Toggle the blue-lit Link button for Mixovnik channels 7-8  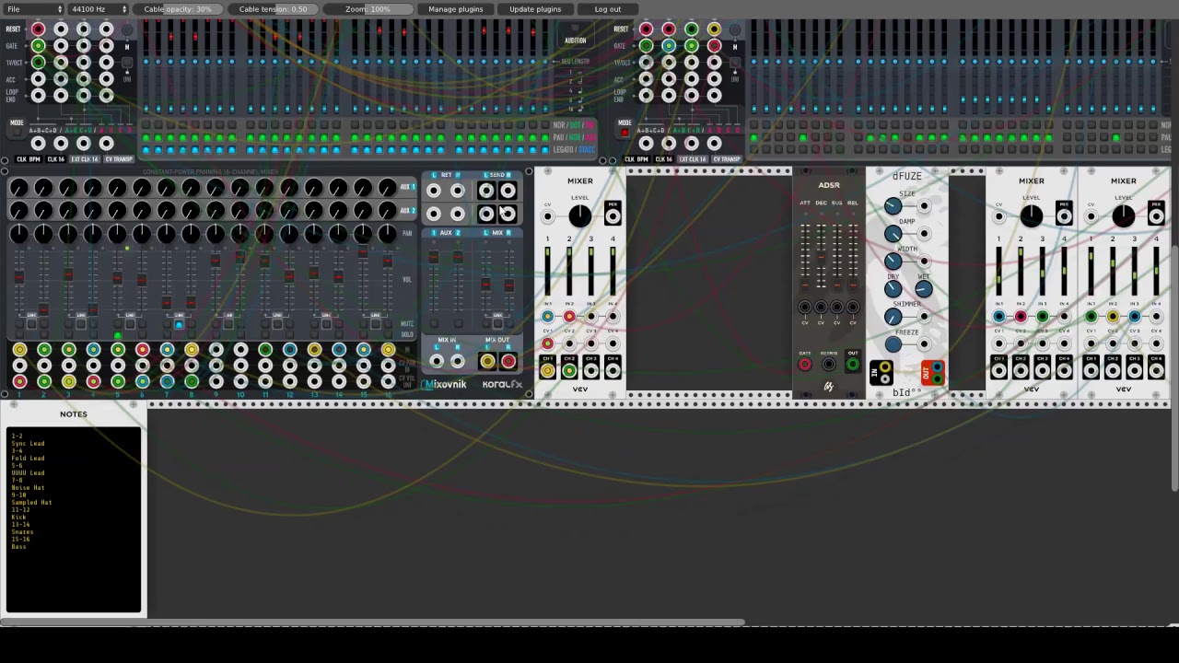point(179,324)
